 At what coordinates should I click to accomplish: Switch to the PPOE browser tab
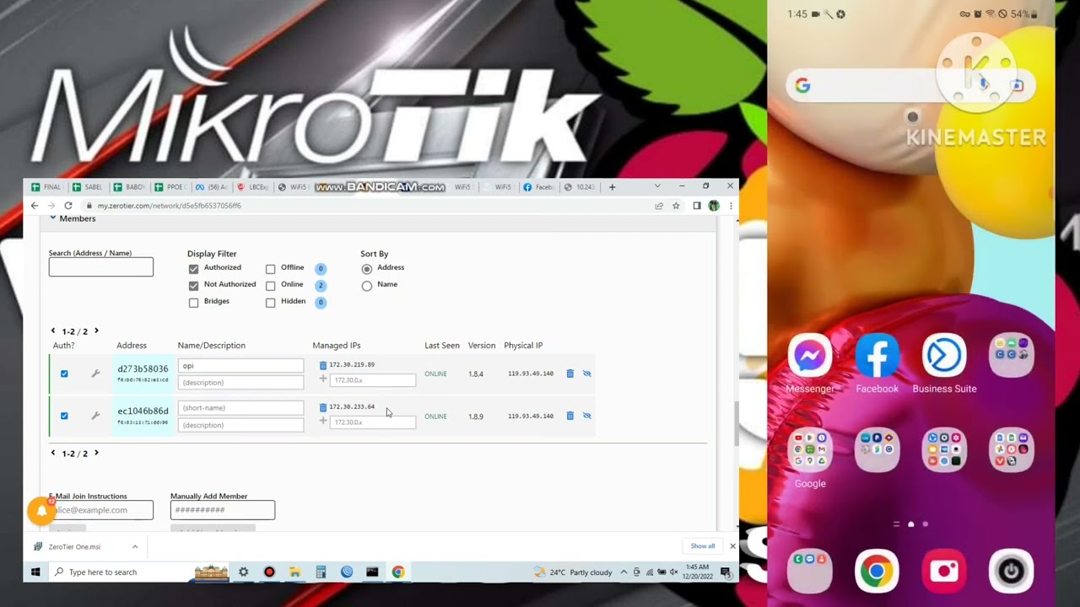tap(170, 187)
